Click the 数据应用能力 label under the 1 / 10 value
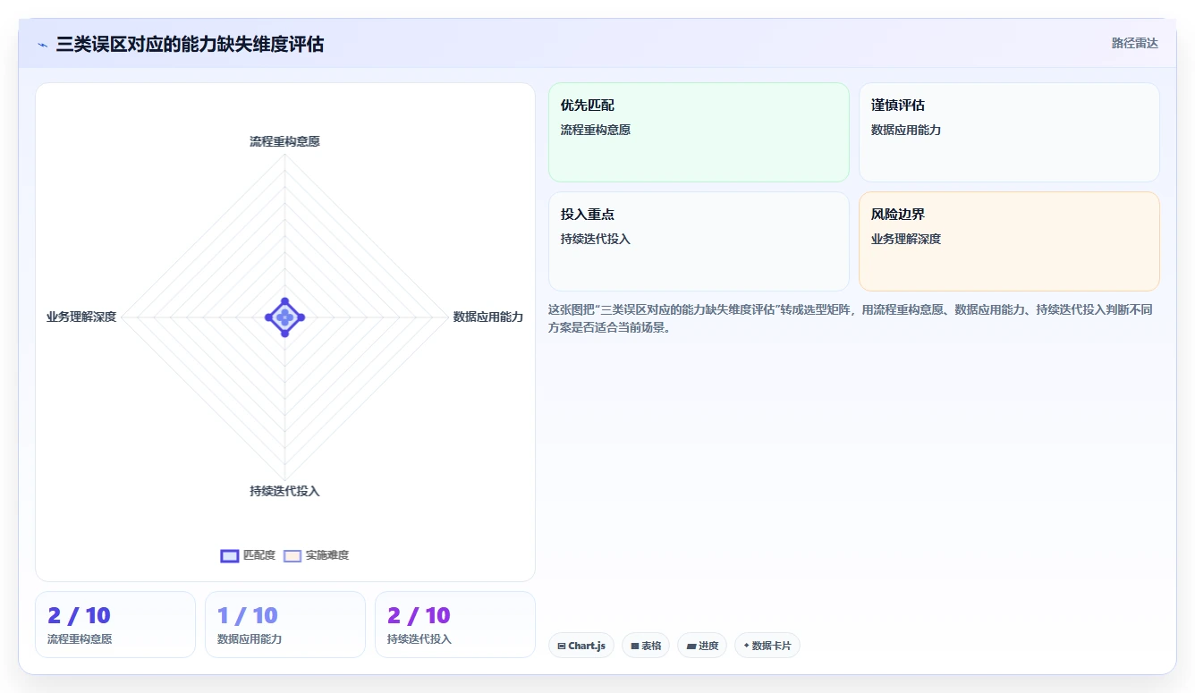The height and width of the screenshot is (693, 1195). point(250,639)
